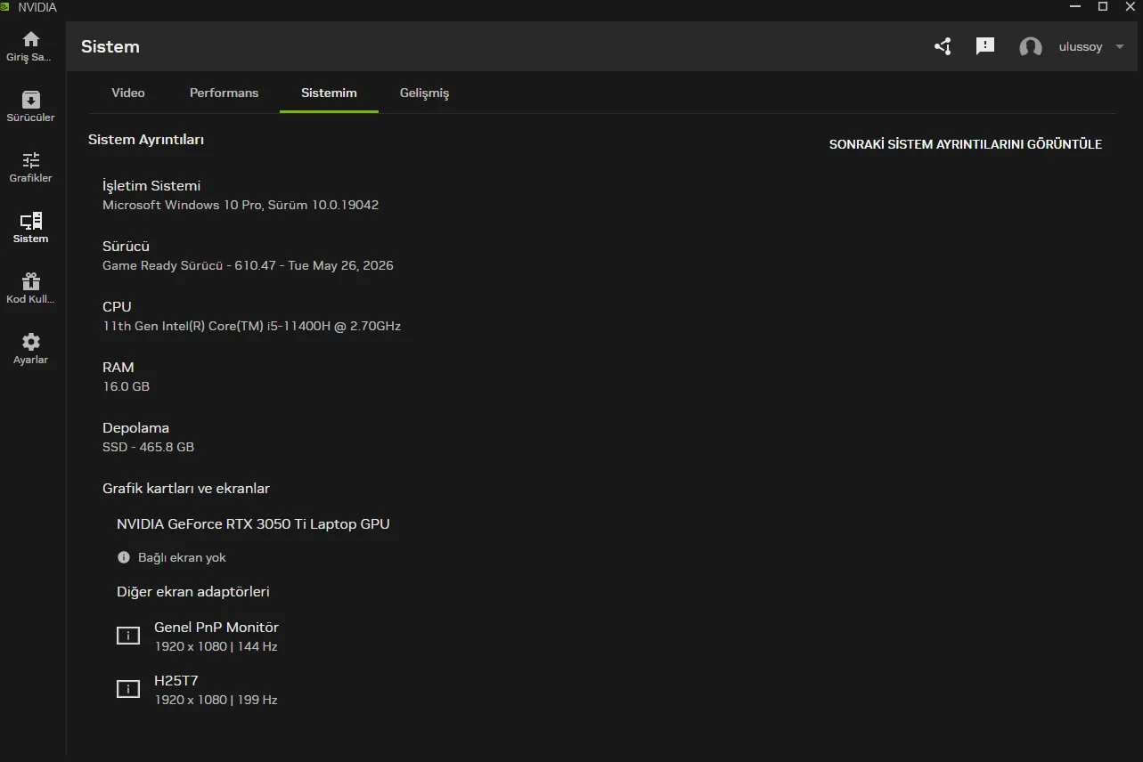The height and width of the screenshot is (762, 1143).
Task: Select the Sistem sidebar icon
Action: coord(31,221)
